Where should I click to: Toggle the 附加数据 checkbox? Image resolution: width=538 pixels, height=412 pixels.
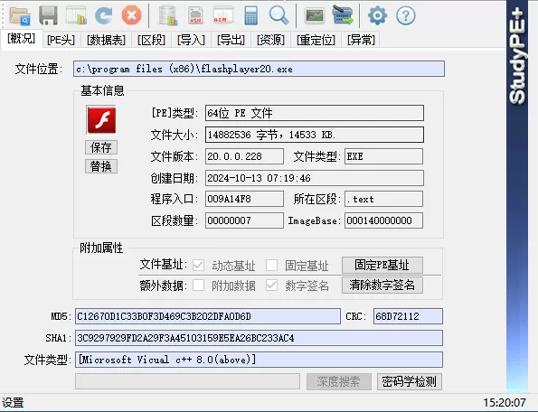(x=198, y=286)
